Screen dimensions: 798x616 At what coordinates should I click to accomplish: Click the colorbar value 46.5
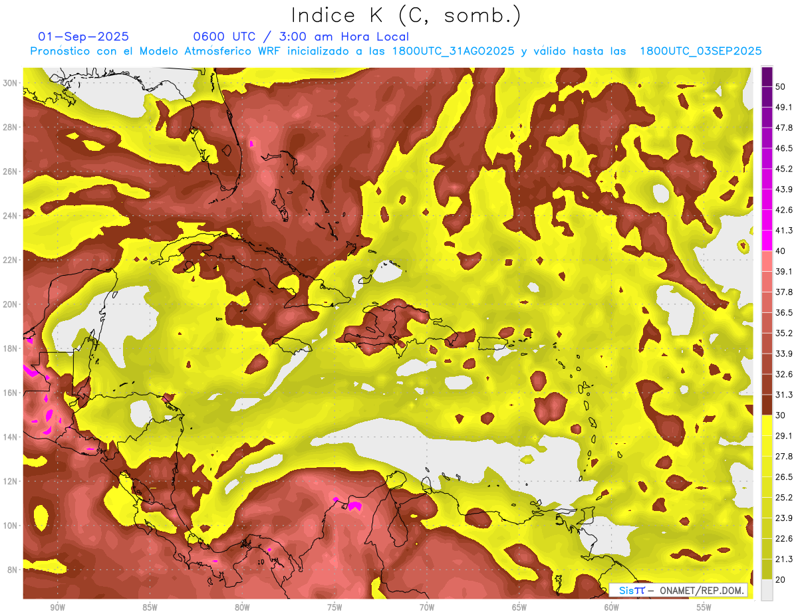783,148
